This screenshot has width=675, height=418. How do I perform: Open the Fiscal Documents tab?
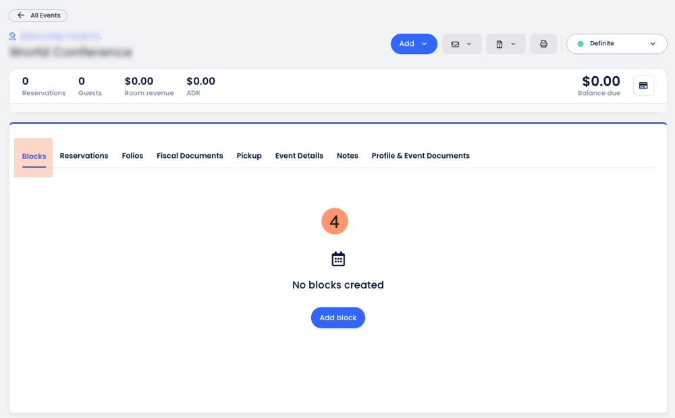click(x=190, y=156)
